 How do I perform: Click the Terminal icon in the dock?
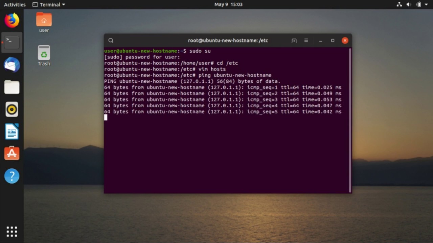coord(12,43)
